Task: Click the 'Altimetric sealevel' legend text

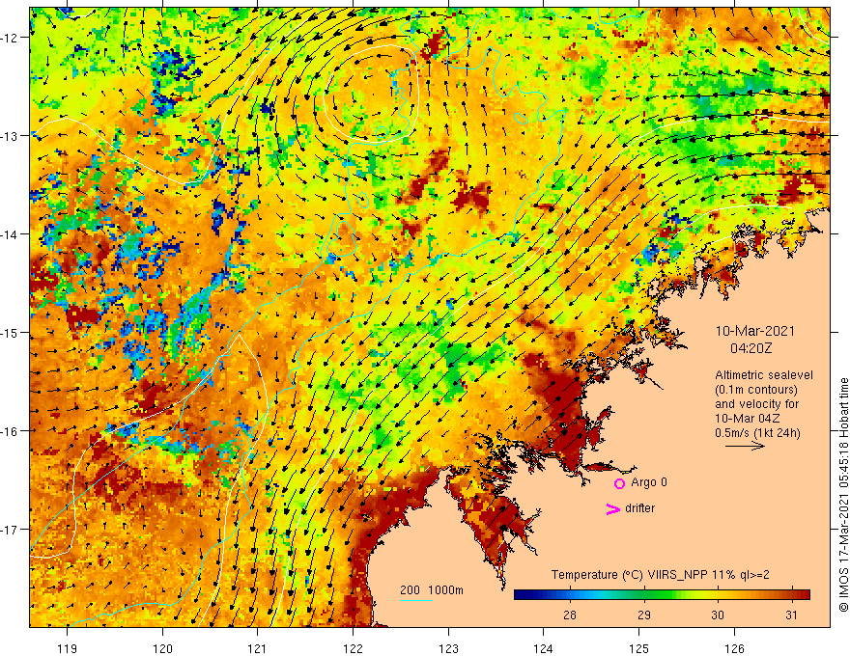Action: click(764, 375)
